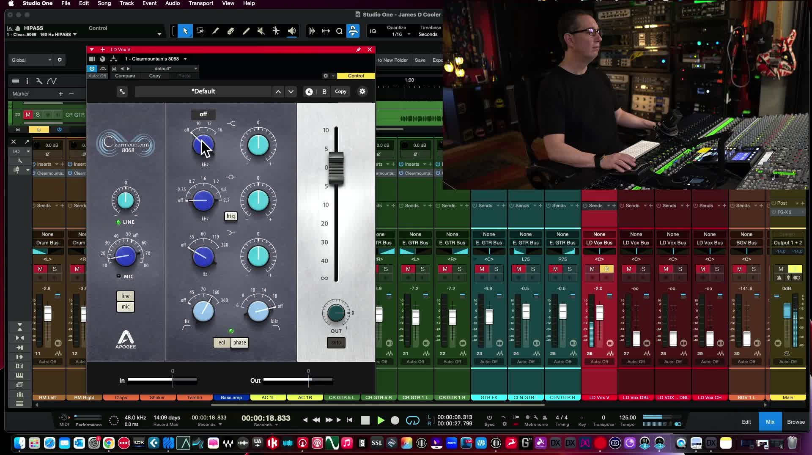Toggle the hi q button
Image resolution: width=812 pixels, height=455 pixels.
tap(230, 216)
